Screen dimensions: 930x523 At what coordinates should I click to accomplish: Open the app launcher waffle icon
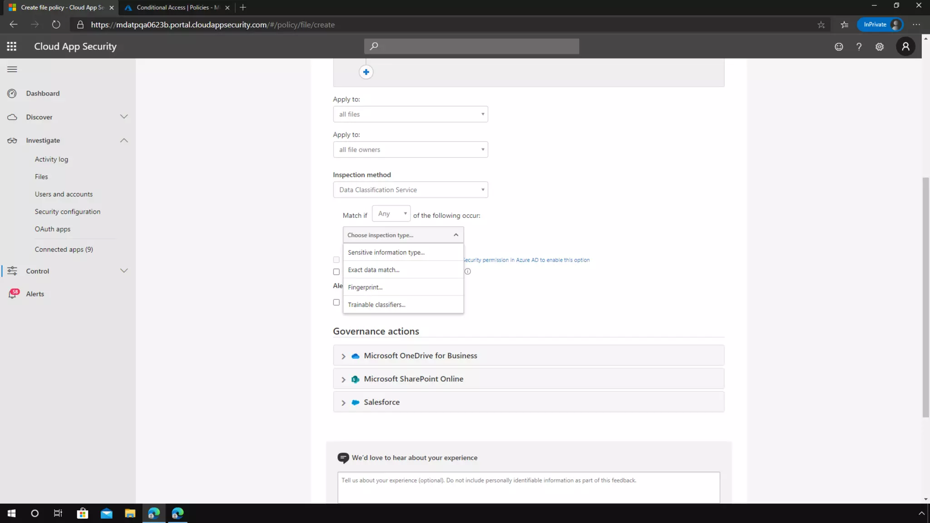12,46
